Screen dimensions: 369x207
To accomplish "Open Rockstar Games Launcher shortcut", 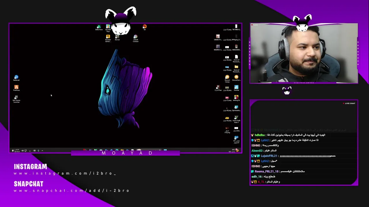I will (x=108, y=39).
